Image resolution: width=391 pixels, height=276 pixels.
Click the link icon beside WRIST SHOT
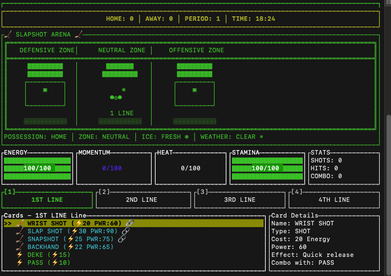tap(130, 223)
